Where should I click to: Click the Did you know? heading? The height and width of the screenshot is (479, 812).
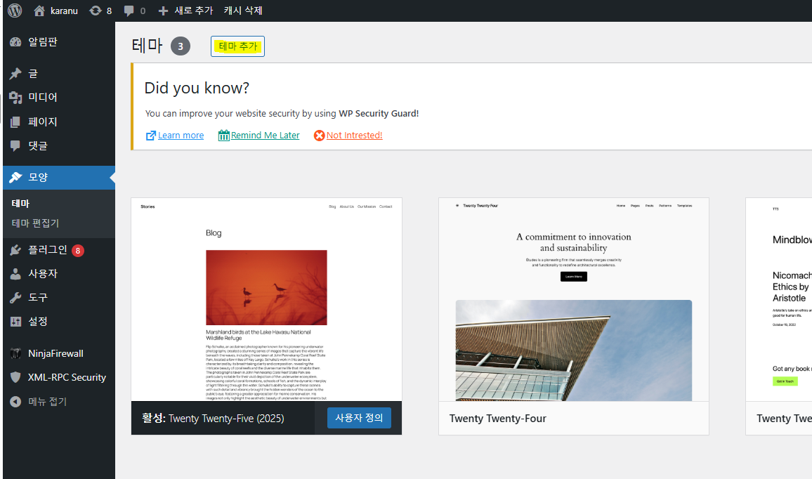[x=197, y=88]
